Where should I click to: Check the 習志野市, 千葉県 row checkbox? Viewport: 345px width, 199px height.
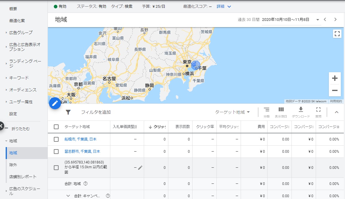click(56, 152)
